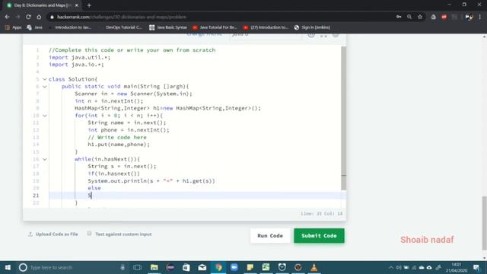
Task: Click the volume icon in system tray
Action: point(399,267)
